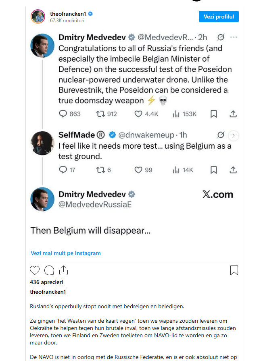This screenshot has height=361, width=261.
Task: Open theofrancken1 profile picture
Action: [38, 17]
